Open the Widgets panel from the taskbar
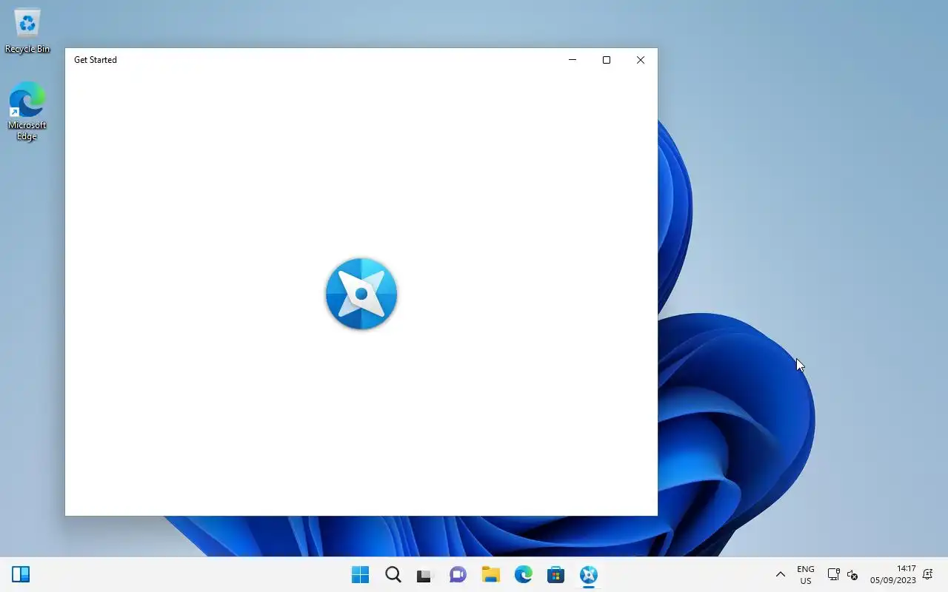Screen dimensions: 948x592 [x=21, y=574]
